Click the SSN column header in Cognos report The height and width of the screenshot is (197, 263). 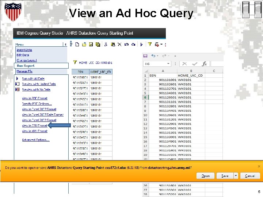pyautogui.click(x=80, y=72)
